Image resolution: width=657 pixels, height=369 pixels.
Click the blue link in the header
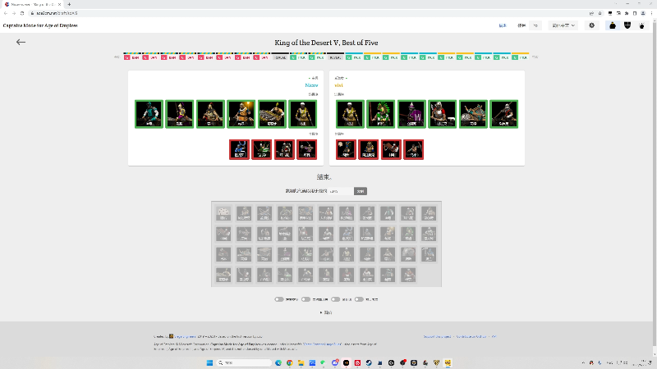[503, 25]
